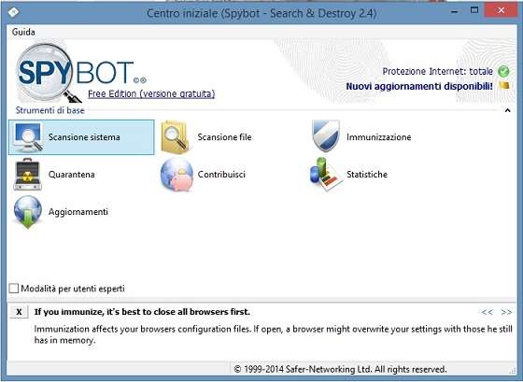
Task: Open the Quarantena briefcase icon
Action: pyautogui.click(x=28, y=174)
